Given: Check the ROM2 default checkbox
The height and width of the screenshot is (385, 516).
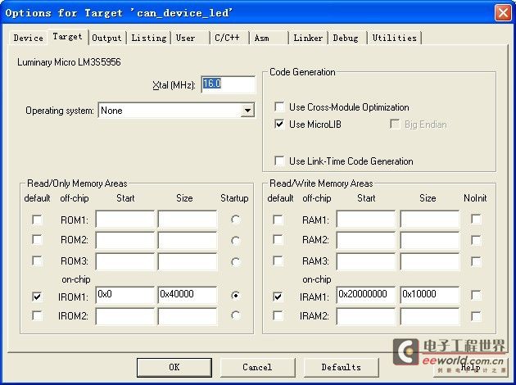Looking at the screenshot, I should (x=37, y=239).
